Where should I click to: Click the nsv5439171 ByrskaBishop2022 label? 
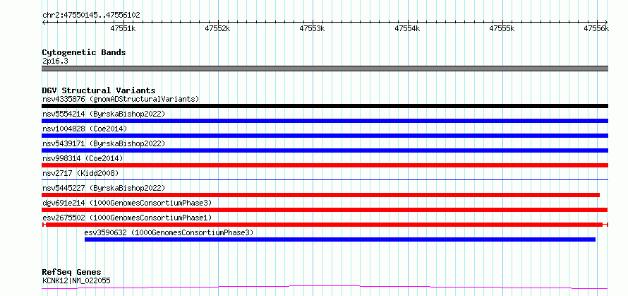104,143
